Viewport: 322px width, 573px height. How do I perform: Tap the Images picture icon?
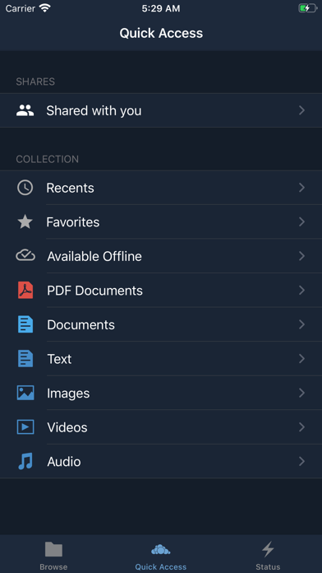click(x=25, y=393)
